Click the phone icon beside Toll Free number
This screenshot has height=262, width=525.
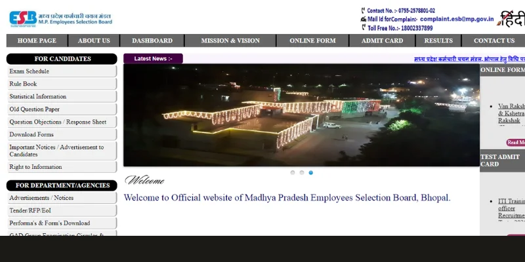point(364,28)
